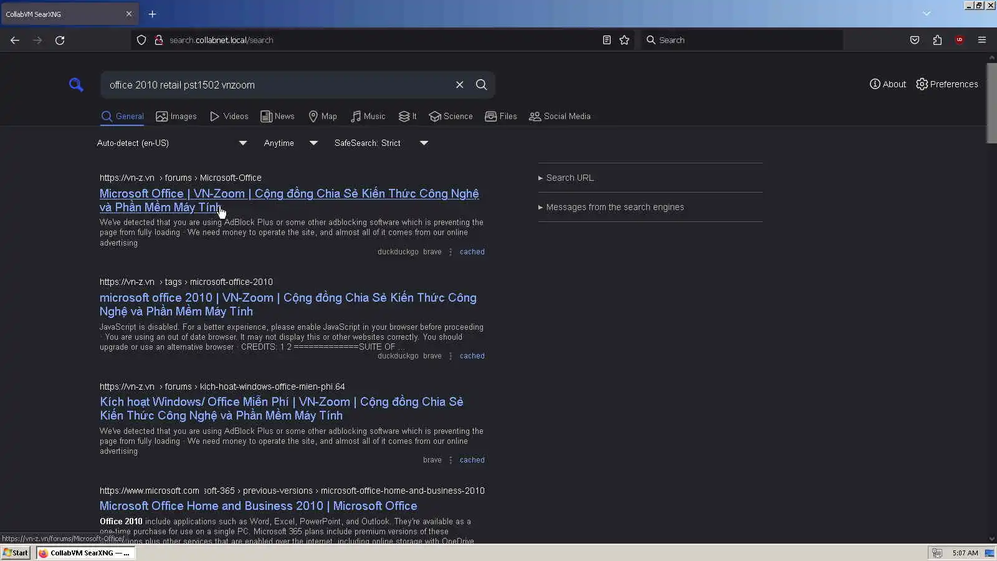Reload the current page
This screenshot has height=561, width=997.
(60, 40)
